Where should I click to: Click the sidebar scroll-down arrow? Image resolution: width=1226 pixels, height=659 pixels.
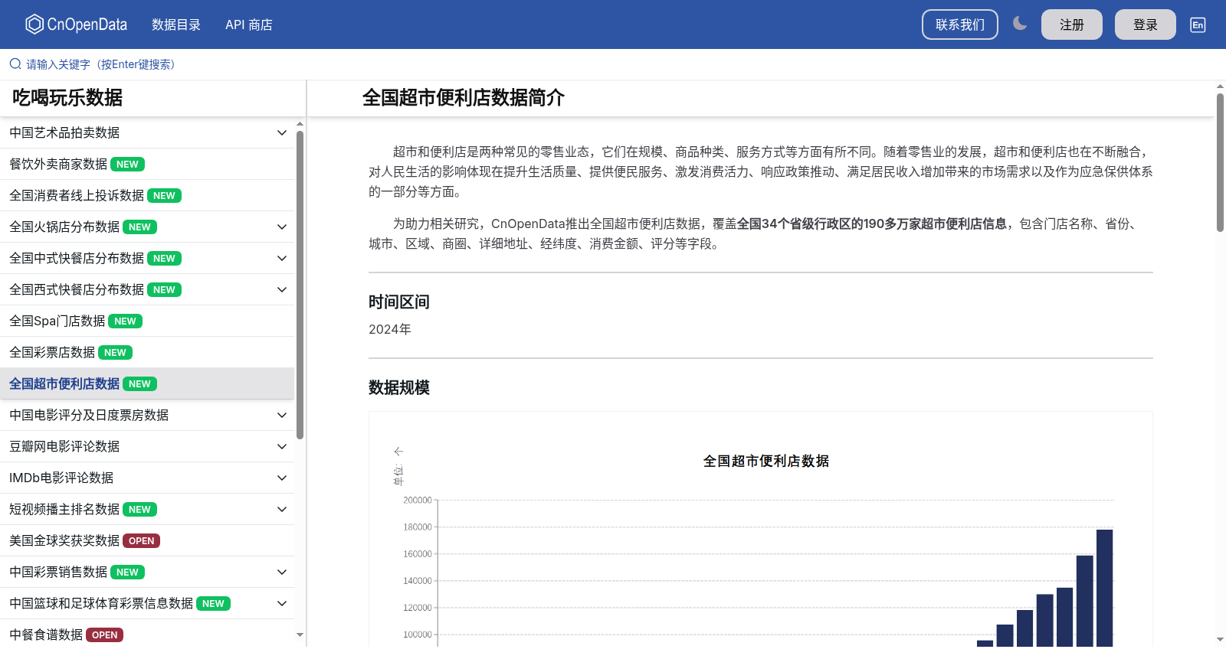[300, 635]
